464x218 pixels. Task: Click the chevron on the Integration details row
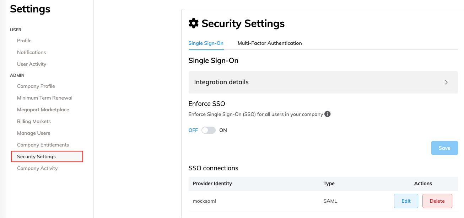pyautogui.click(x=446, y=82)
